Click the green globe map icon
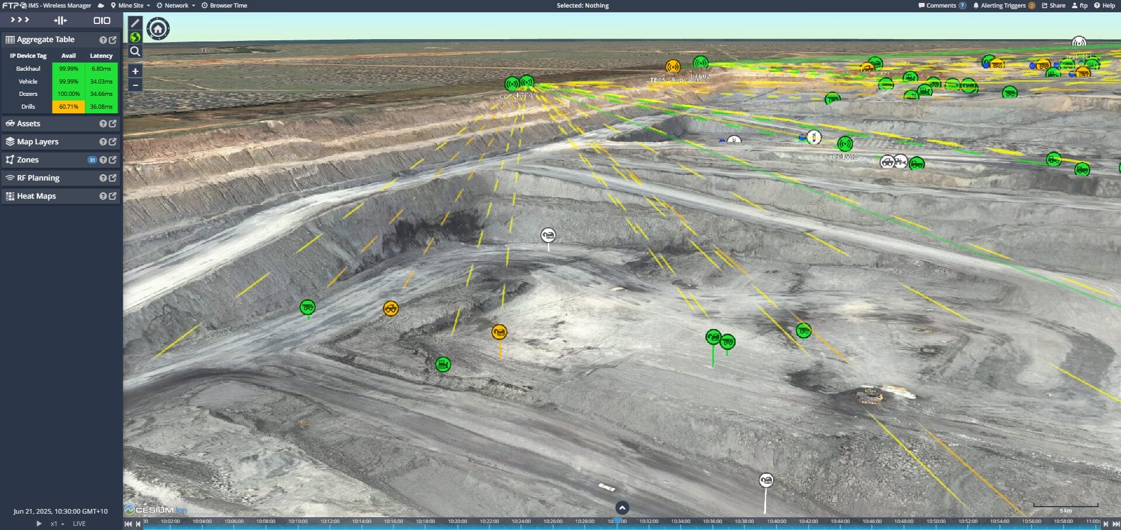The height and width of the screenshot is (530, 1121). coord(135,37)
